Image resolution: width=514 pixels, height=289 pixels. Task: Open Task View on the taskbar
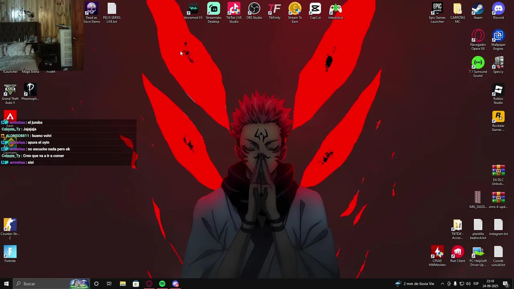(x=109, y=284)
